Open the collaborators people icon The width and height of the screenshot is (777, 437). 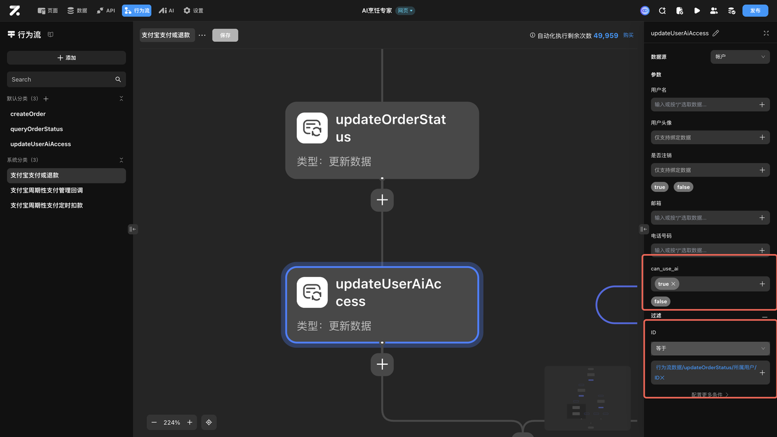tap(714, 10)
